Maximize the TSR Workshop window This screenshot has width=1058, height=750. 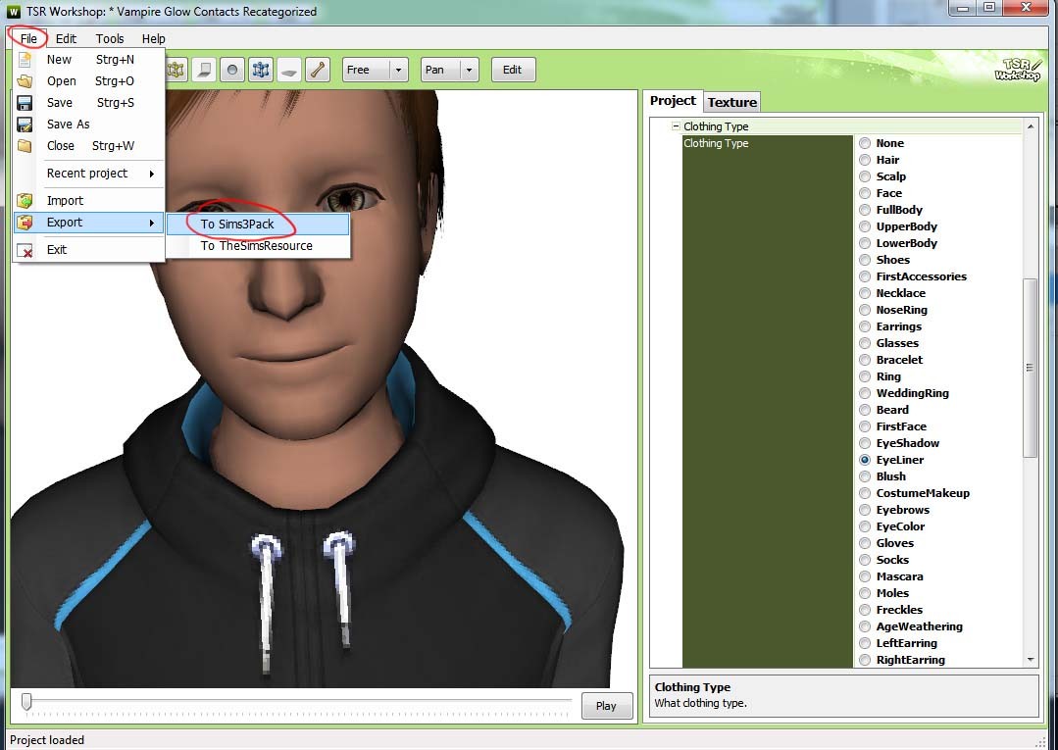pyautogui.click(x=989, y=8)
